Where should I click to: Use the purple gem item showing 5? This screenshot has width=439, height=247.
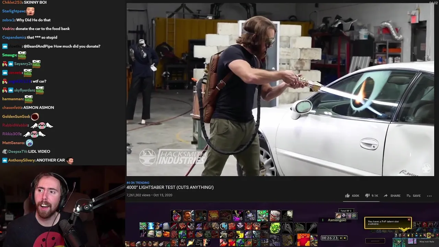pyautogui.click(x=238, y=216)
